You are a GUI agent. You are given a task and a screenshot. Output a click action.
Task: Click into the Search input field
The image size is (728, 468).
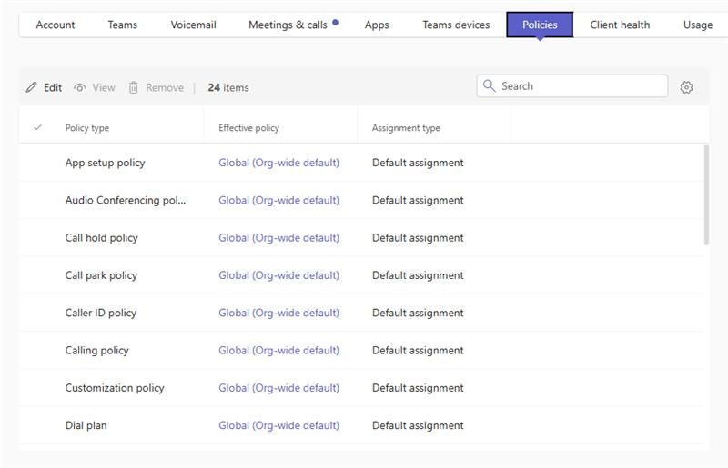pyautogui.click(x=582, y=86)
